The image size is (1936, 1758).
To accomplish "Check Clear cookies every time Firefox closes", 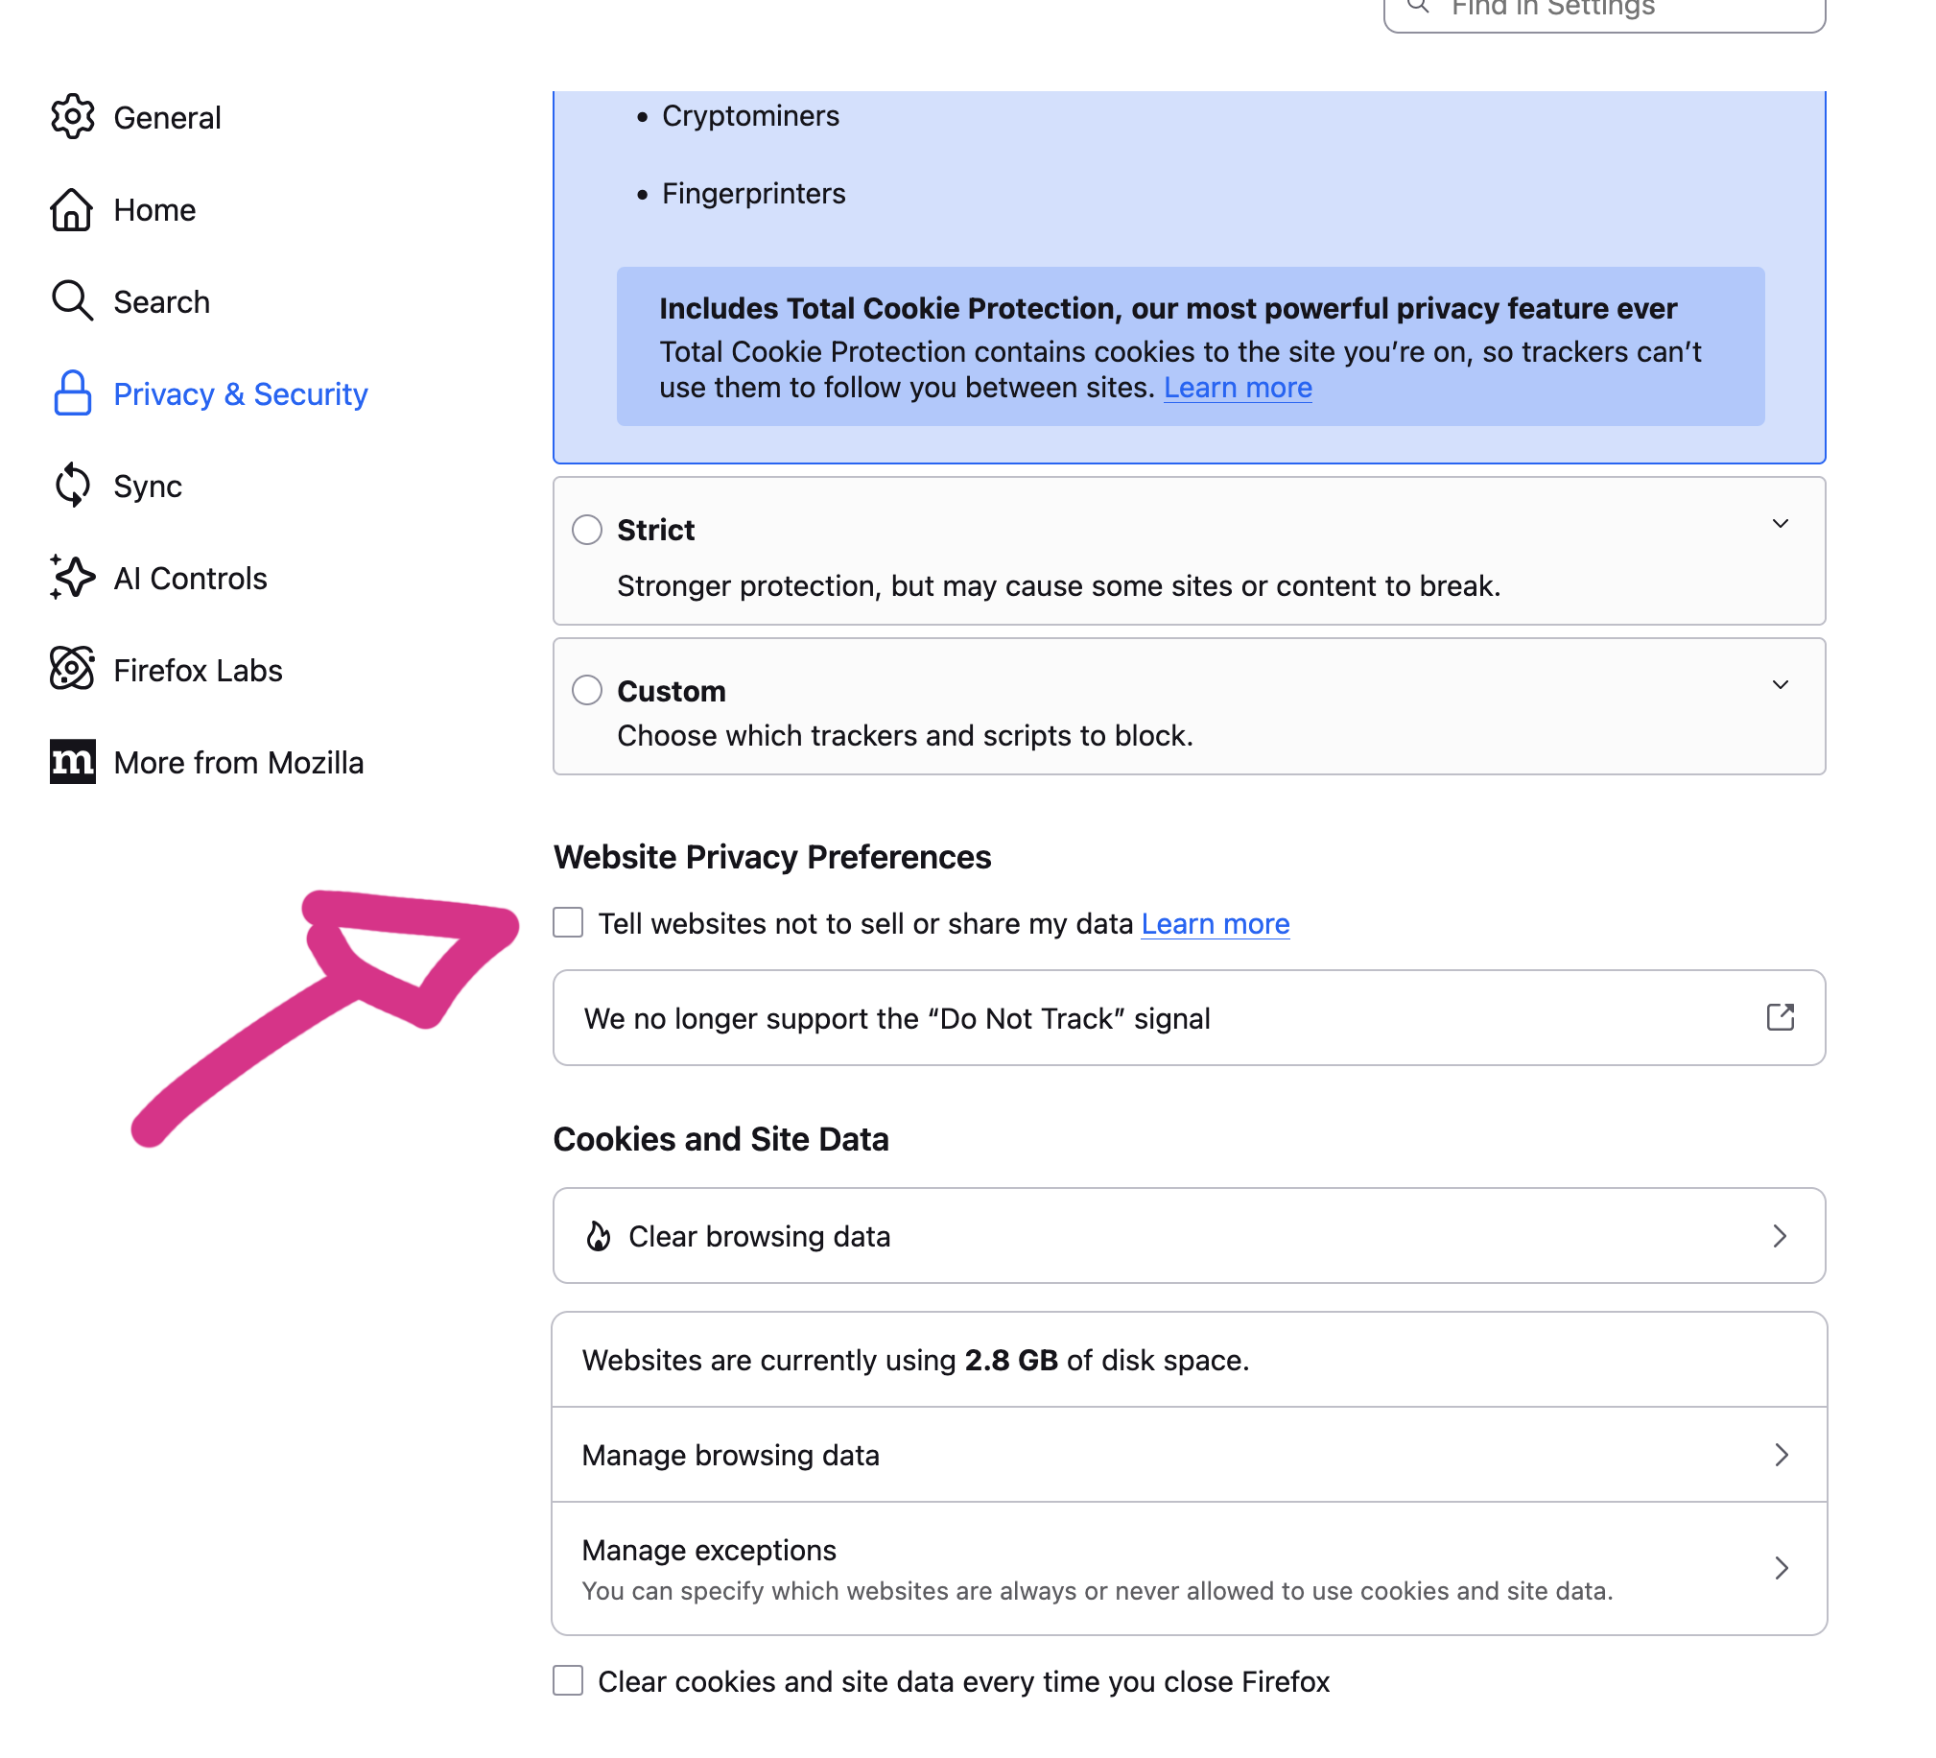I will coord(569,1680).
